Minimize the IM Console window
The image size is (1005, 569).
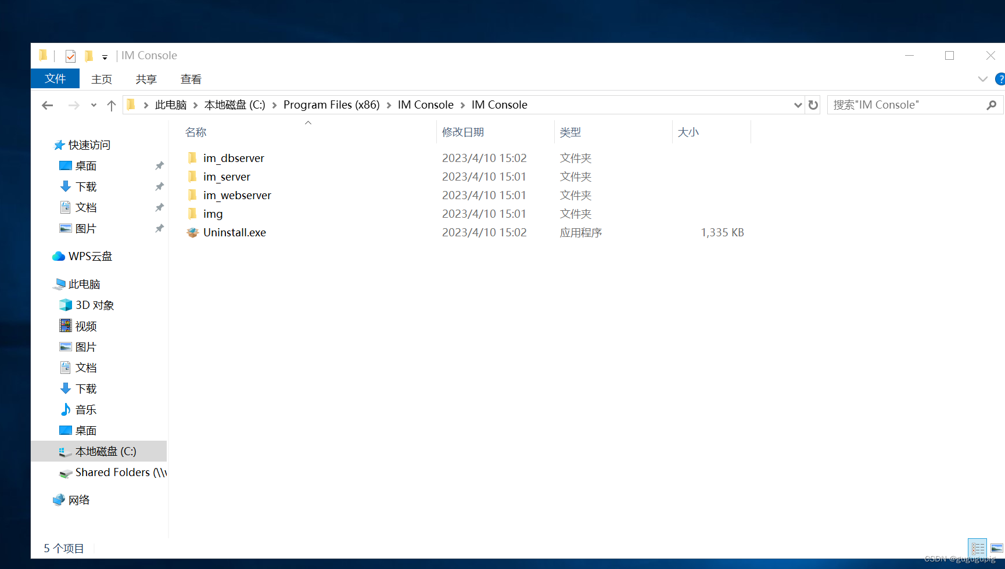[x=909, y=56]
